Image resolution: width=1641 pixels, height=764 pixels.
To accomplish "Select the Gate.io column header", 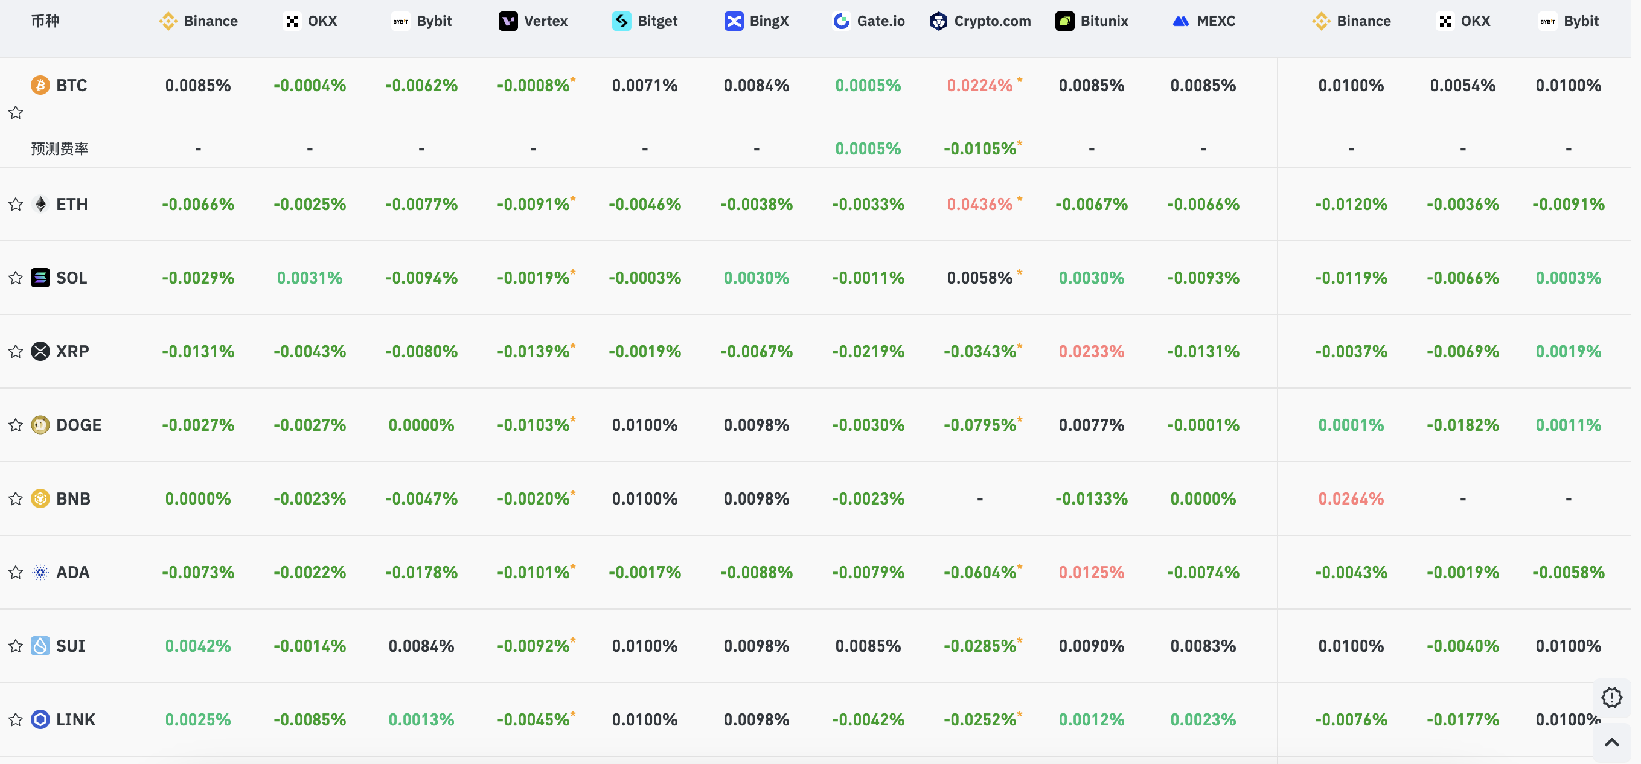I will 868,21.
